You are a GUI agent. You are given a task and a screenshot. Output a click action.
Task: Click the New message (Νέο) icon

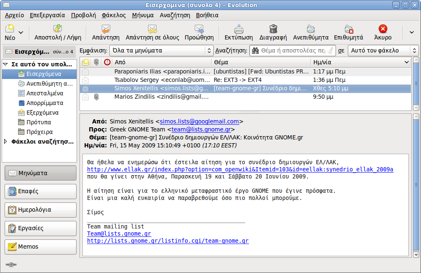coord(10,28)
